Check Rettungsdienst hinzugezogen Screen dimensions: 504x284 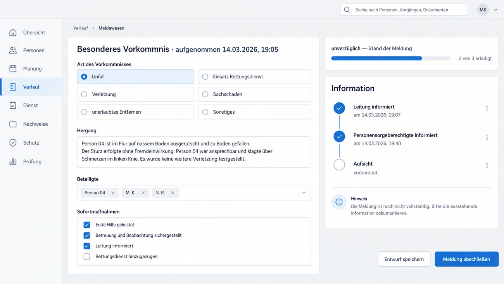click(x=87, y=256)
